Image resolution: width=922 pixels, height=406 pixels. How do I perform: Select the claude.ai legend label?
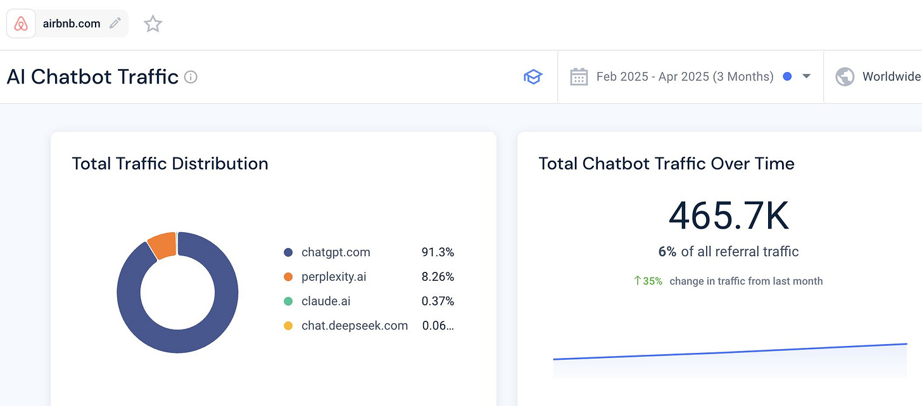[x=325, y=302]
